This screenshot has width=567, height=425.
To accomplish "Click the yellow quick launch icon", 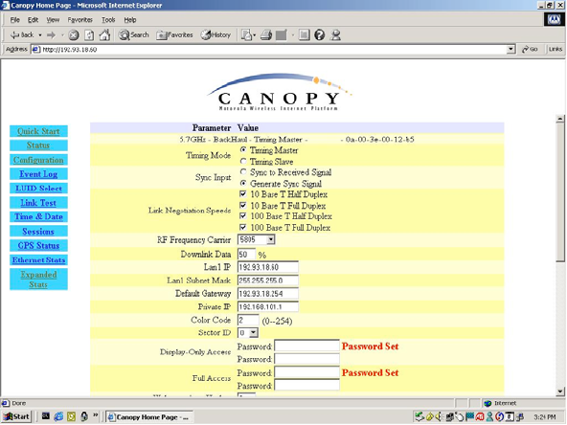I will click(71, 416).
